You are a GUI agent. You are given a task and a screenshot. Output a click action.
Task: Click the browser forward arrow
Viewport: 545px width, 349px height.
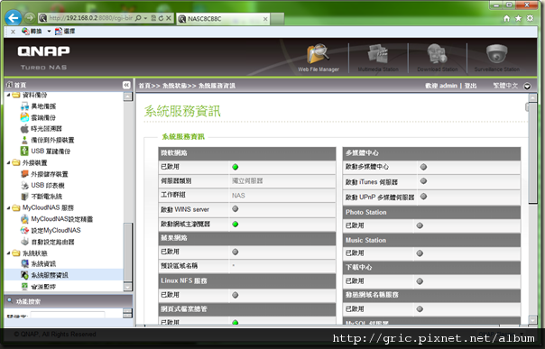pyautogui.click(x=30, y=18)
